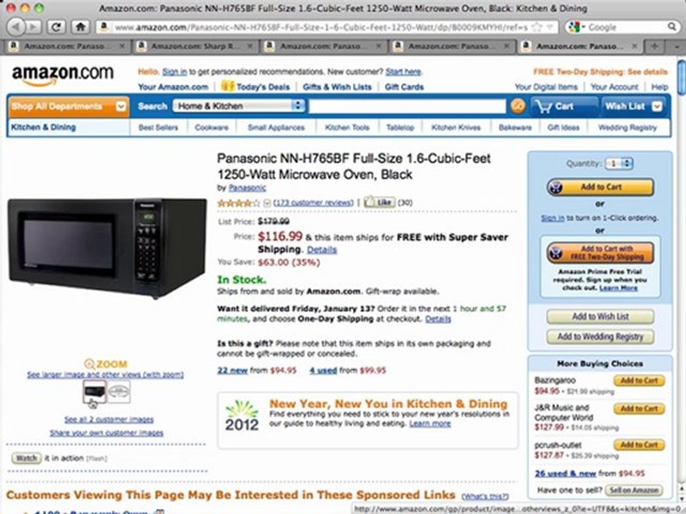Select the second product thumbnail image
Viewport: 686px width, 514px height.
click(119, 392)
